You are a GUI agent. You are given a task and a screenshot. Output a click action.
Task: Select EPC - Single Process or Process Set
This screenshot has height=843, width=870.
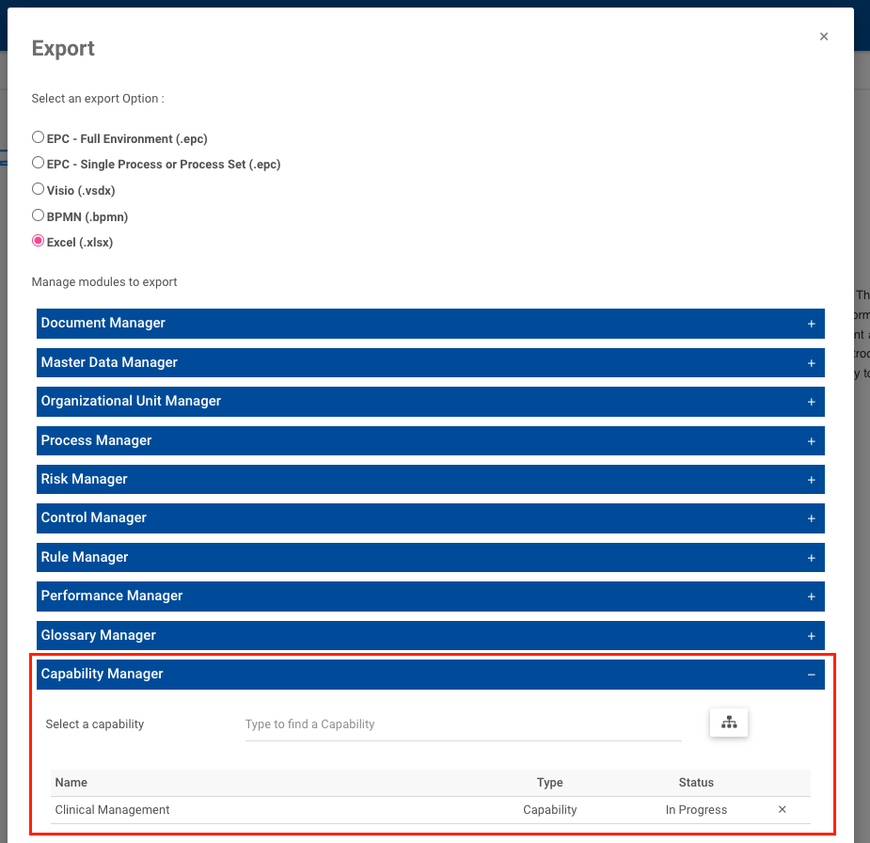coord(38,161)
